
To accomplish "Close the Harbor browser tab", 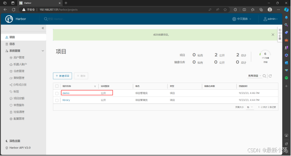I will pos(60,3).
